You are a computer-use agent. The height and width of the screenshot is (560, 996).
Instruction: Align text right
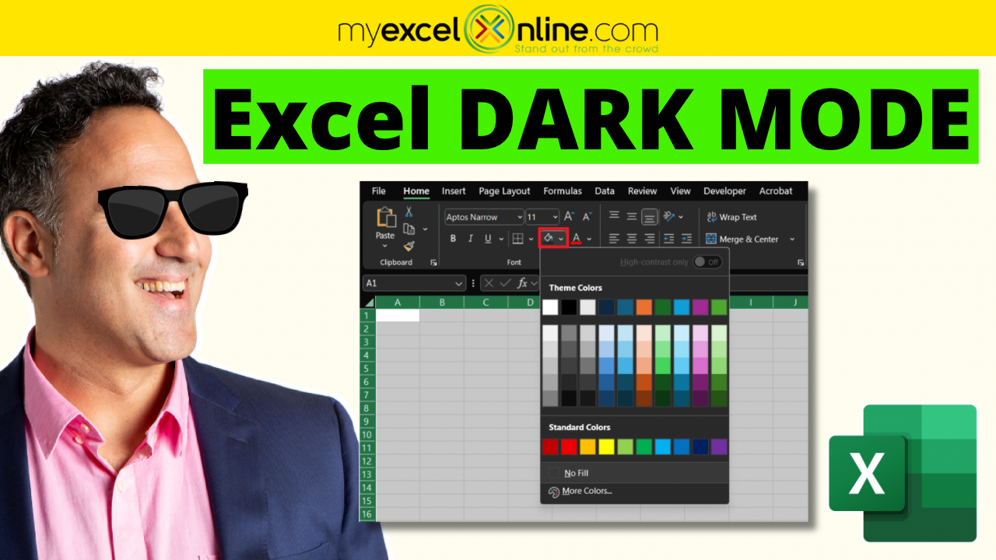pyautogui.click(x=649, y=239)
